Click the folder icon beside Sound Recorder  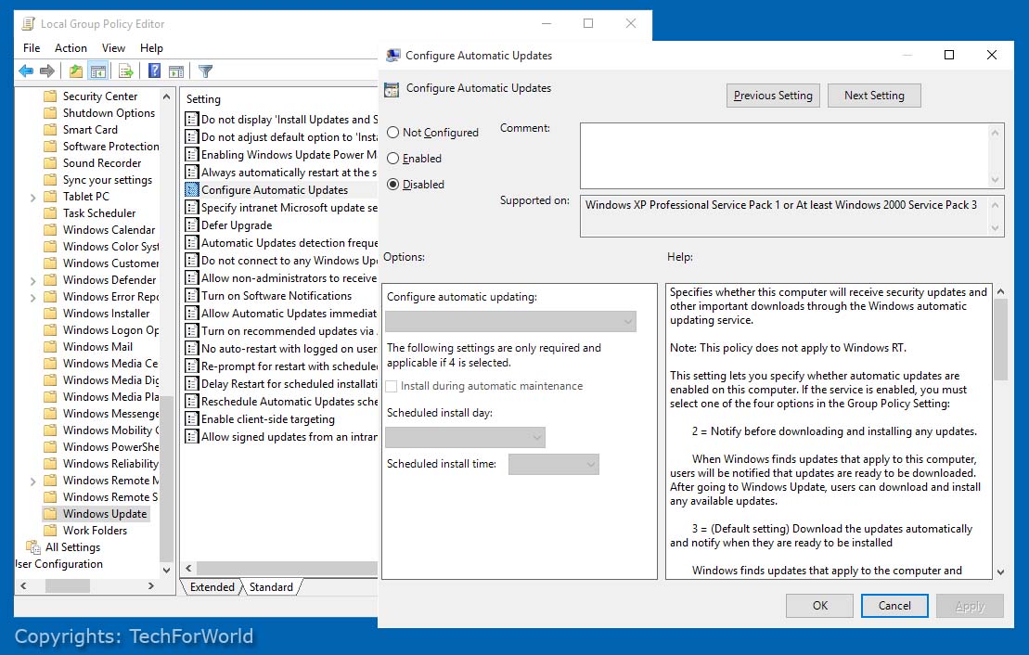pos(50,163)
